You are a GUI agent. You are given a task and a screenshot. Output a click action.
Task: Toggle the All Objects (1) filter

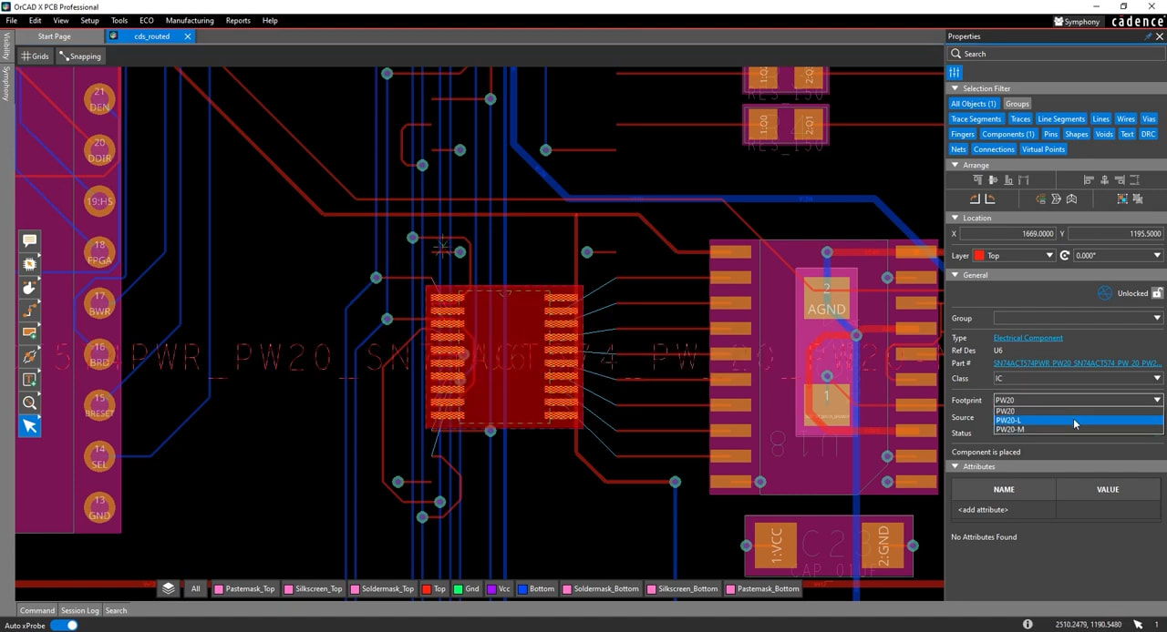(x=974, y=104)
